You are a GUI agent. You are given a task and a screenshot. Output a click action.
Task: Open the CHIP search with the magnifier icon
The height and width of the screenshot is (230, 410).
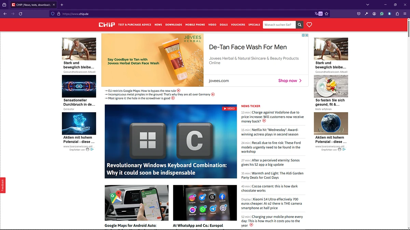(299, 25)
